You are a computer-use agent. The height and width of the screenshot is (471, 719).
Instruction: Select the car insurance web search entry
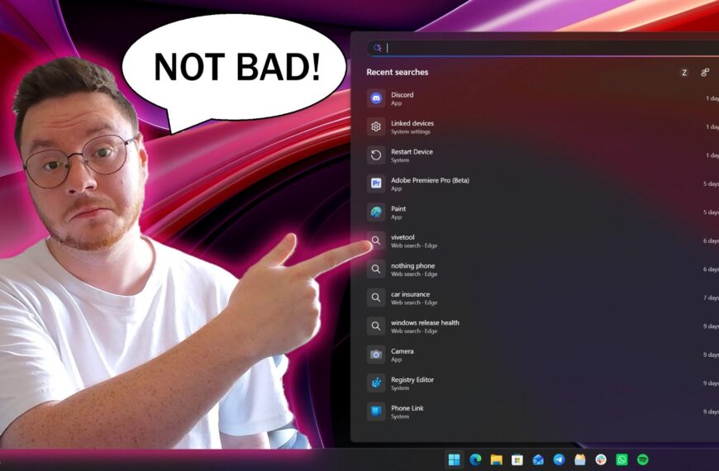542,297
